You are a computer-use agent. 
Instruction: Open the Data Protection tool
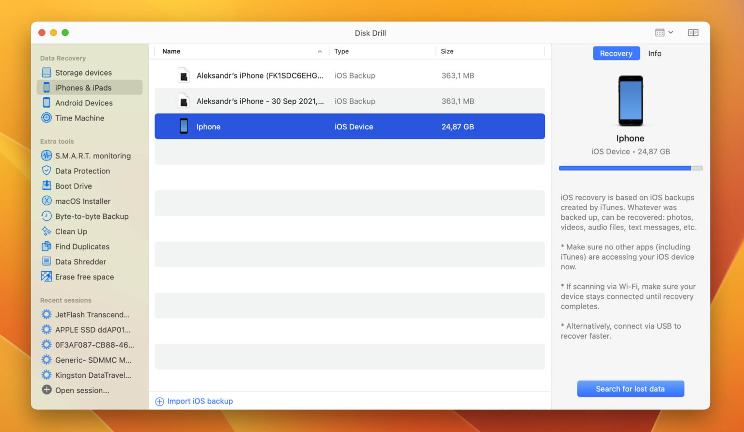pyautogui.click(x=82, y=171)
